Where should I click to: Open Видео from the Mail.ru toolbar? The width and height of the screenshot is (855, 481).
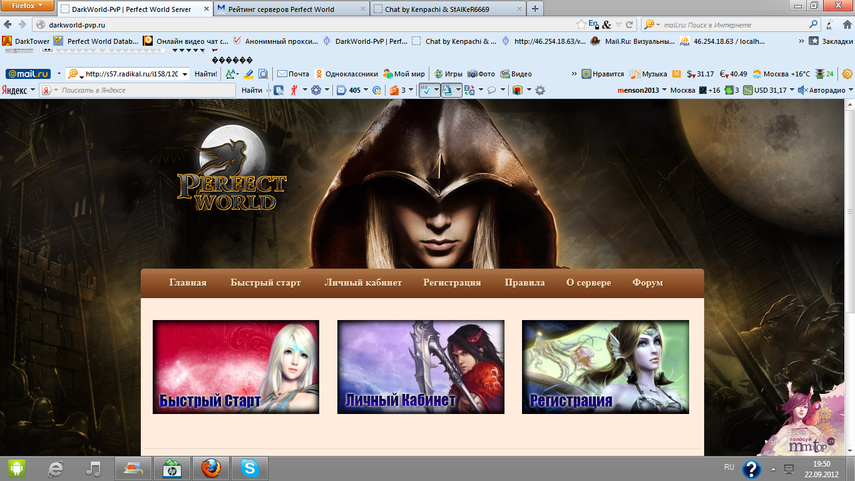pyautogui.click(x=516, y=74)
